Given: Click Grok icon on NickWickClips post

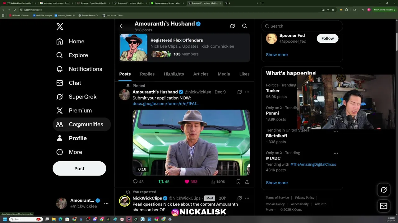Looking at the screenshot, I should pyautogui.click(x=239, y=198).
